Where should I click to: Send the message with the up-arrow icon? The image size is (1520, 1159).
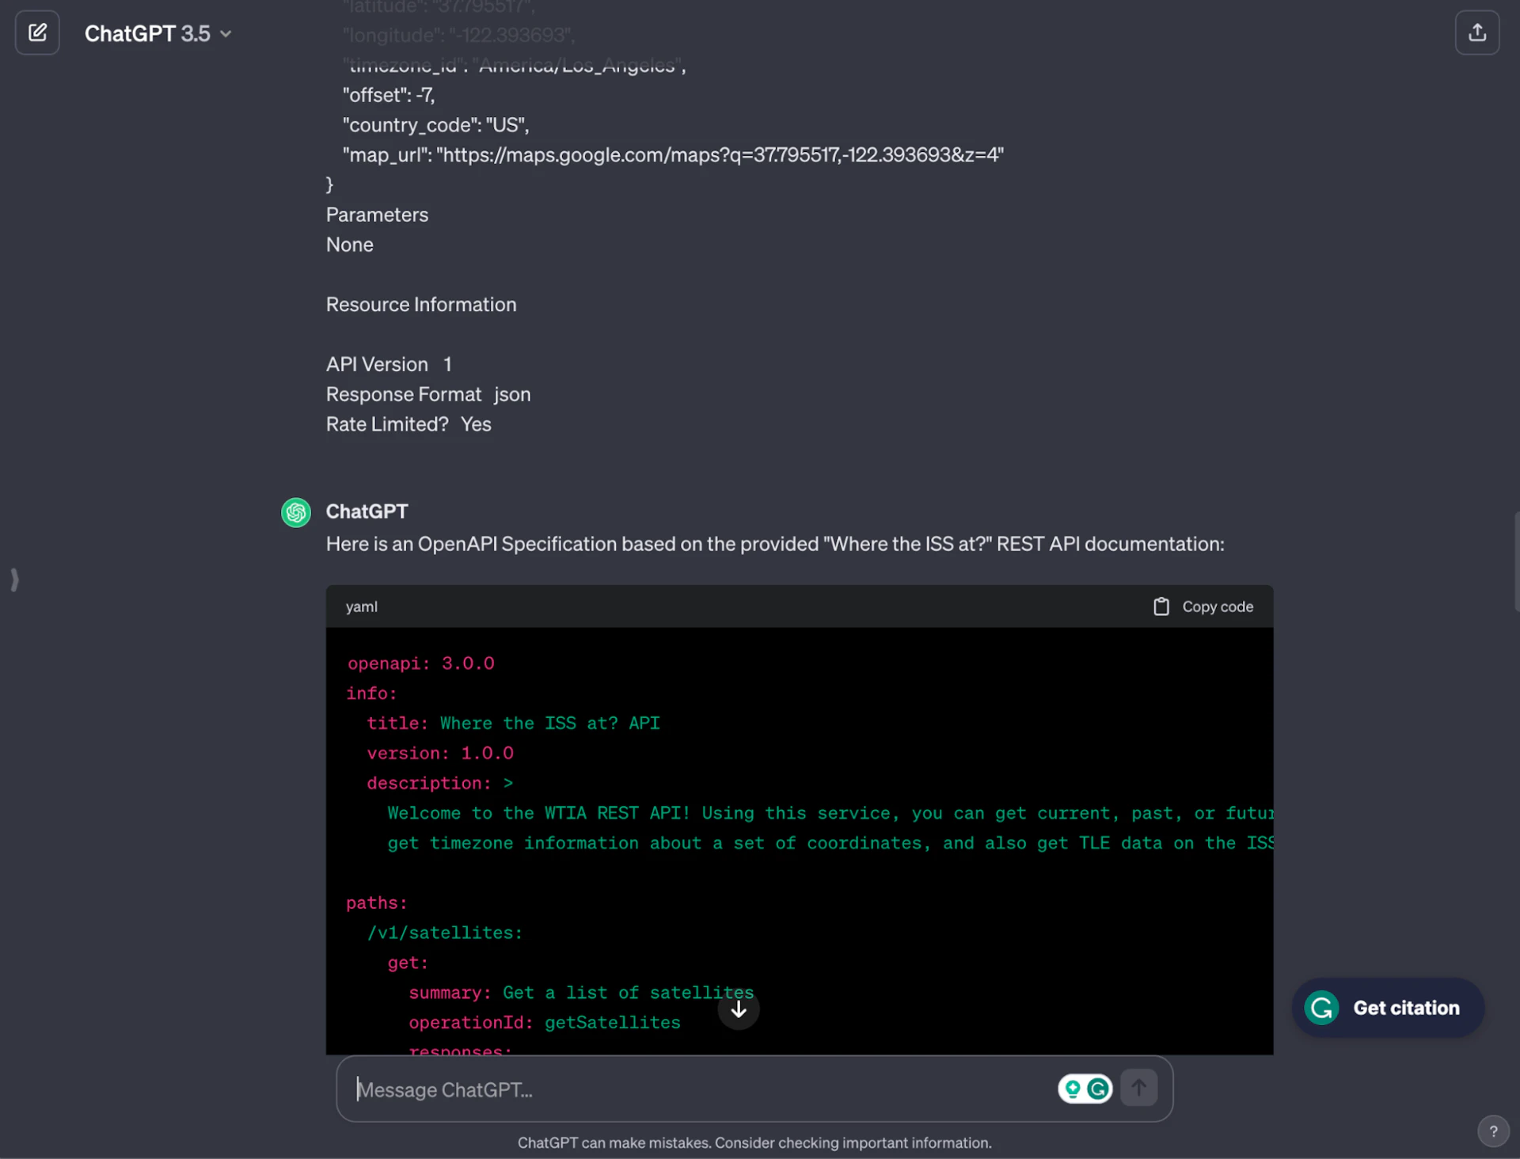coord(1138,1088)
